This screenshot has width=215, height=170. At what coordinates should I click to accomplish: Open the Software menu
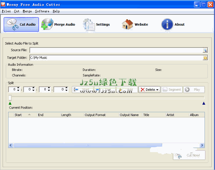pyautogui.click(x=42, y=11)
